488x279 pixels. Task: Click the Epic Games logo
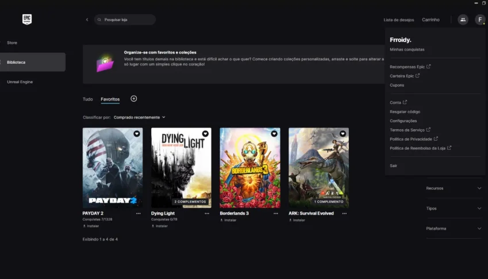point(27,20)
